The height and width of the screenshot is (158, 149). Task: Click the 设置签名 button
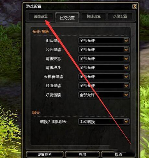point(45,154)
